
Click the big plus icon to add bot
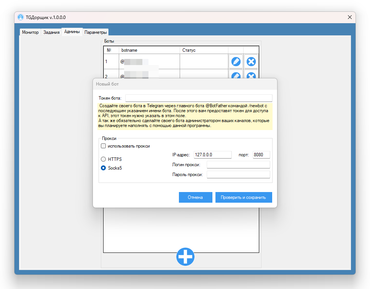pos(185,257)
